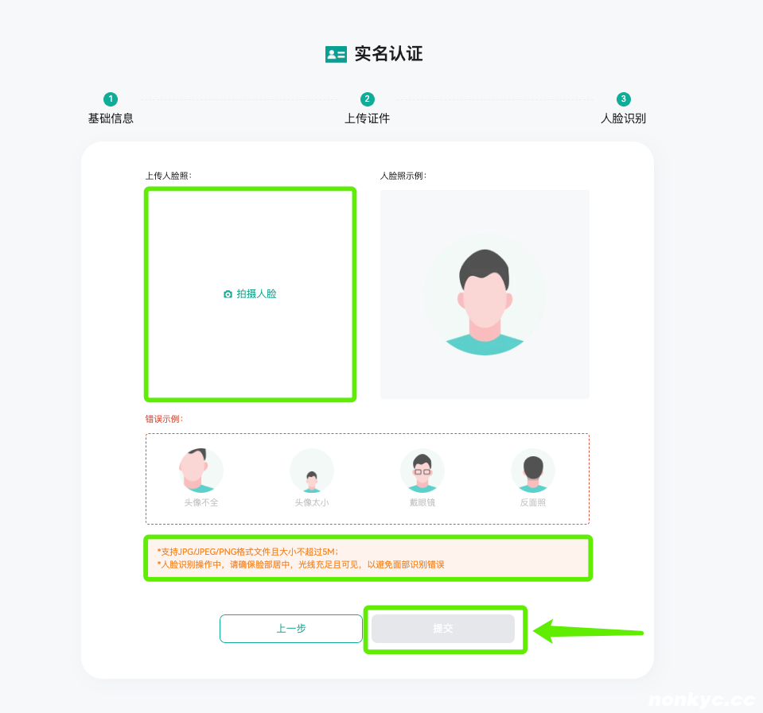
Task: Click the 头像太小 error example avatar
Action: (311, 471)
